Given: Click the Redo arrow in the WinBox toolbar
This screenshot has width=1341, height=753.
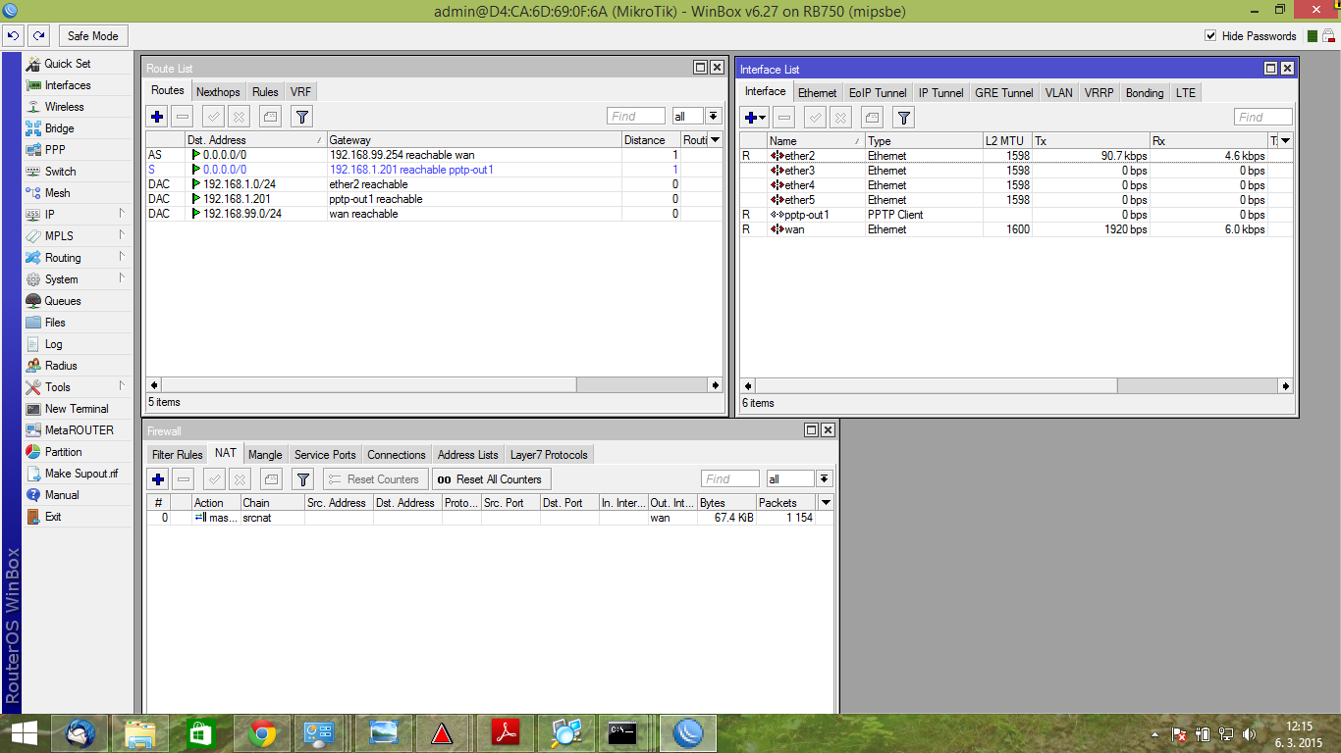Looking at the screenshot, I should tap(38, 36).
